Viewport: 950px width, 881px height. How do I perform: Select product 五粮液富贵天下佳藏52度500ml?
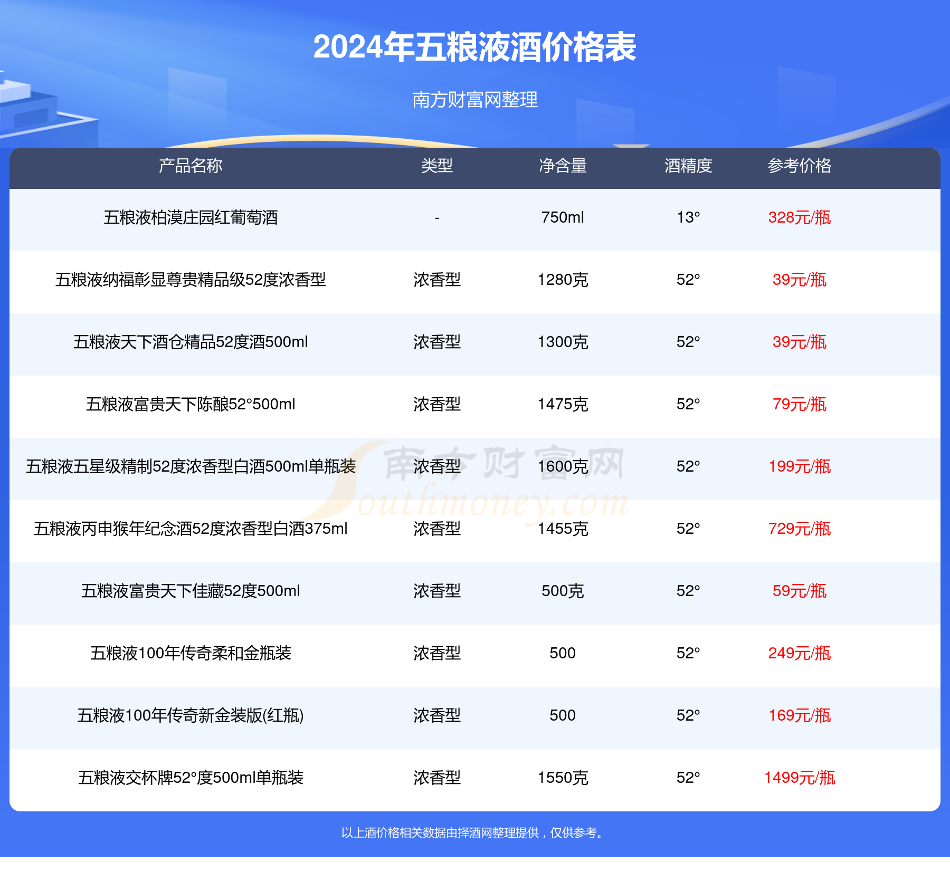click(x=191, y=591)
